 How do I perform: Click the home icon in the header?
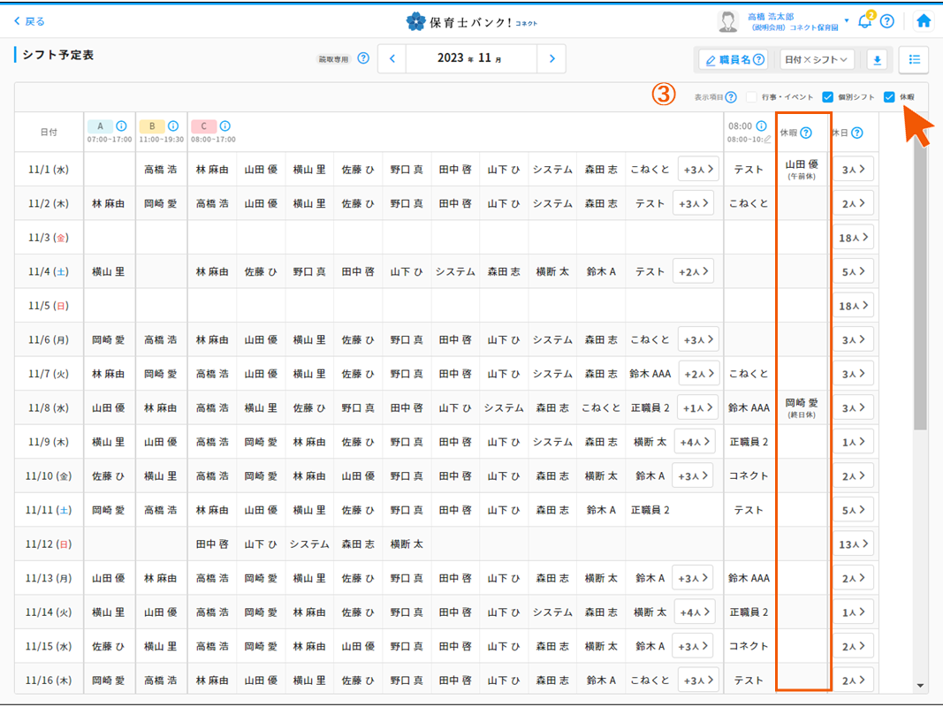923,19
